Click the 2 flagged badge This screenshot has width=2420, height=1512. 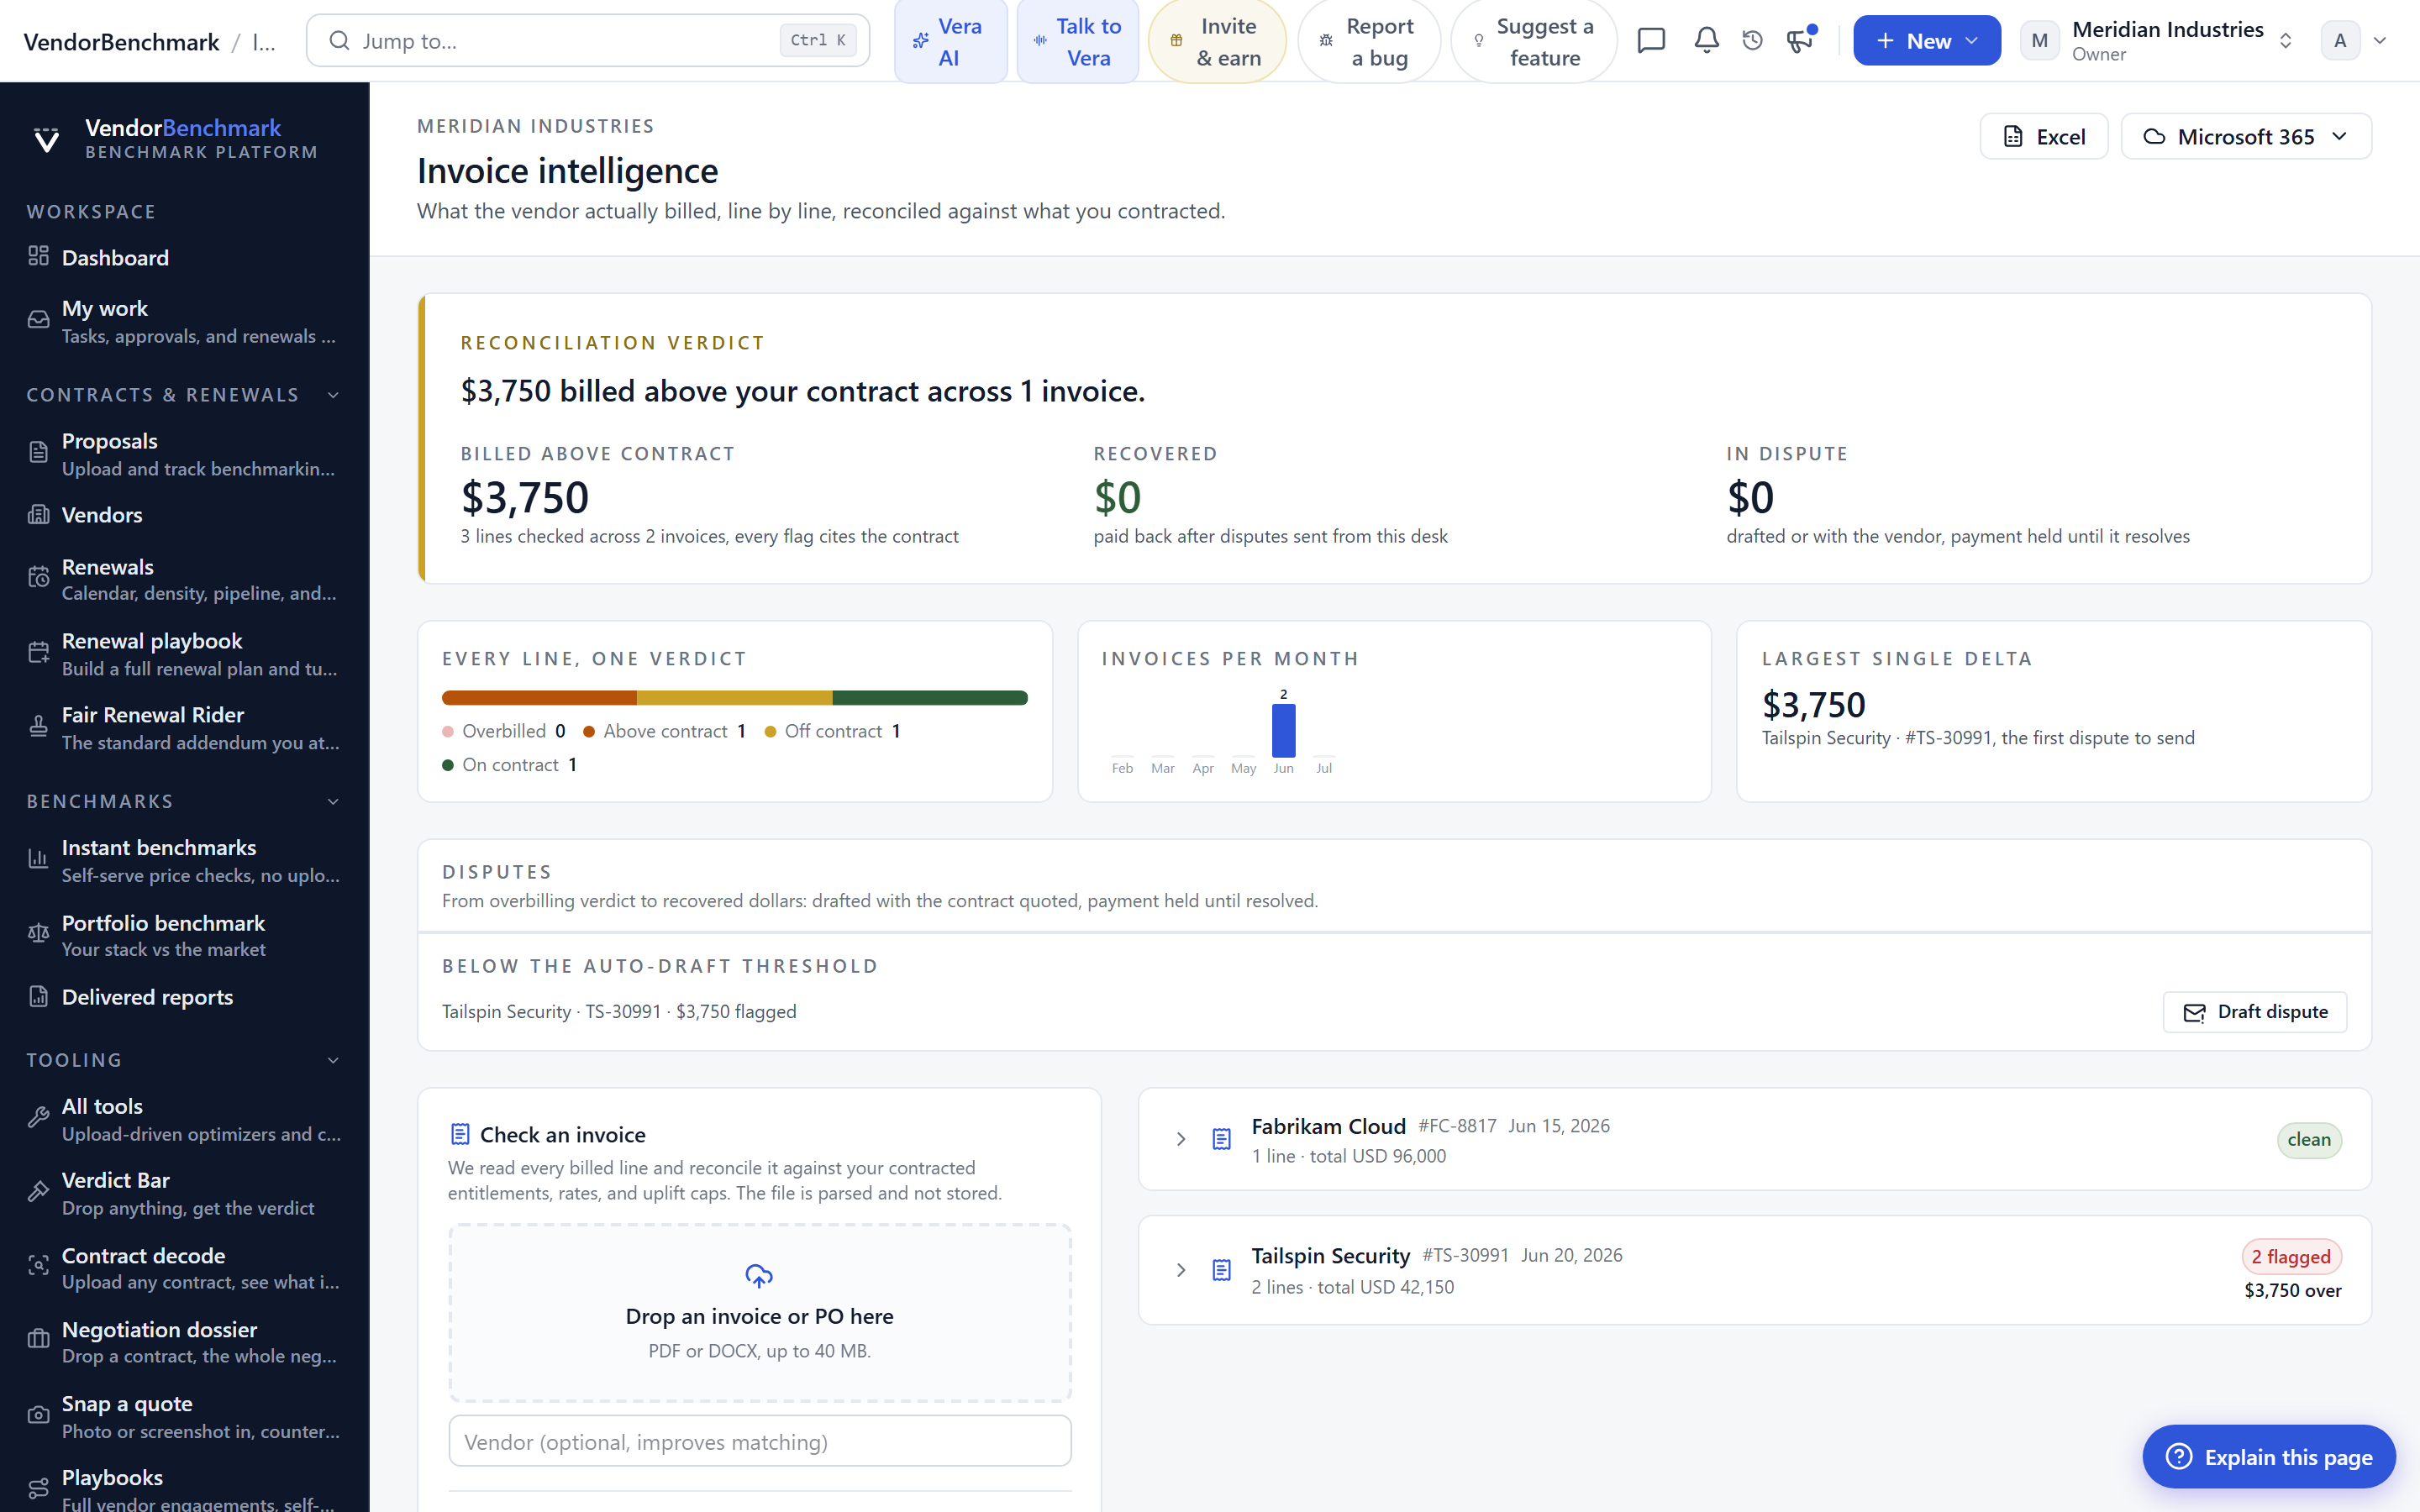[x=2291, y=1257]
